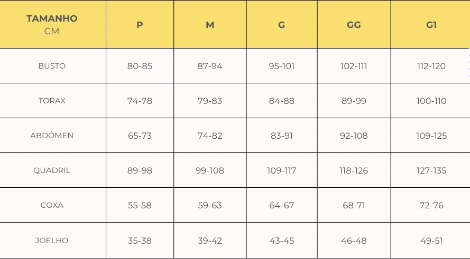The height and width of the screenshot is (259, 470).
Task: Select the M size column header
Action: pyautogui.click(x=210, y=24)
